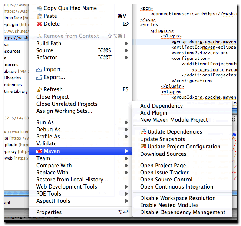Disable Dependency Management option
Screen dimensions: 241x226
click(x=182, y=212)
